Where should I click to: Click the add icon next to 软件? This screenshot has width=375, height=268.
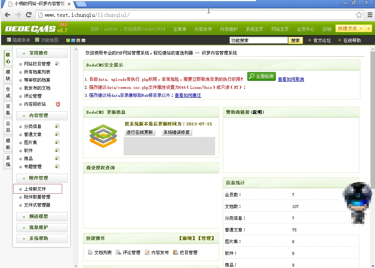[57, 150]
